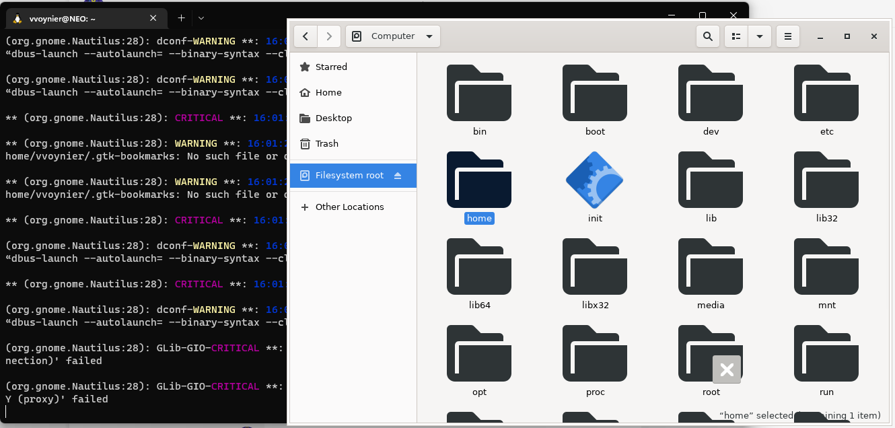Open the terminal tab list chevron
The image size is (895, 428).
(x=201, y=19)
